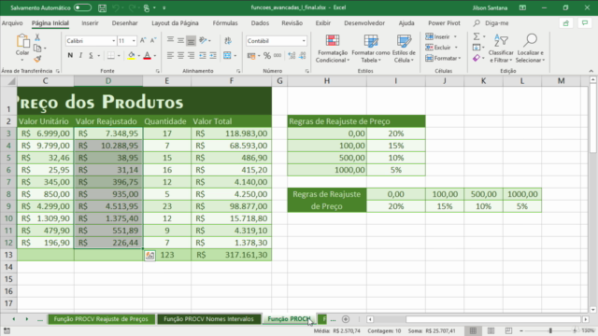Increase decimal places
598x336 pixels.
click(x=292, y=56)
